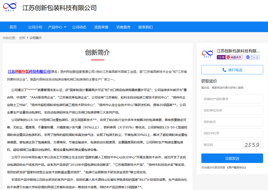Click the captcha image 2559 to refresh
The image size is (268, 190).
point(253,145)
